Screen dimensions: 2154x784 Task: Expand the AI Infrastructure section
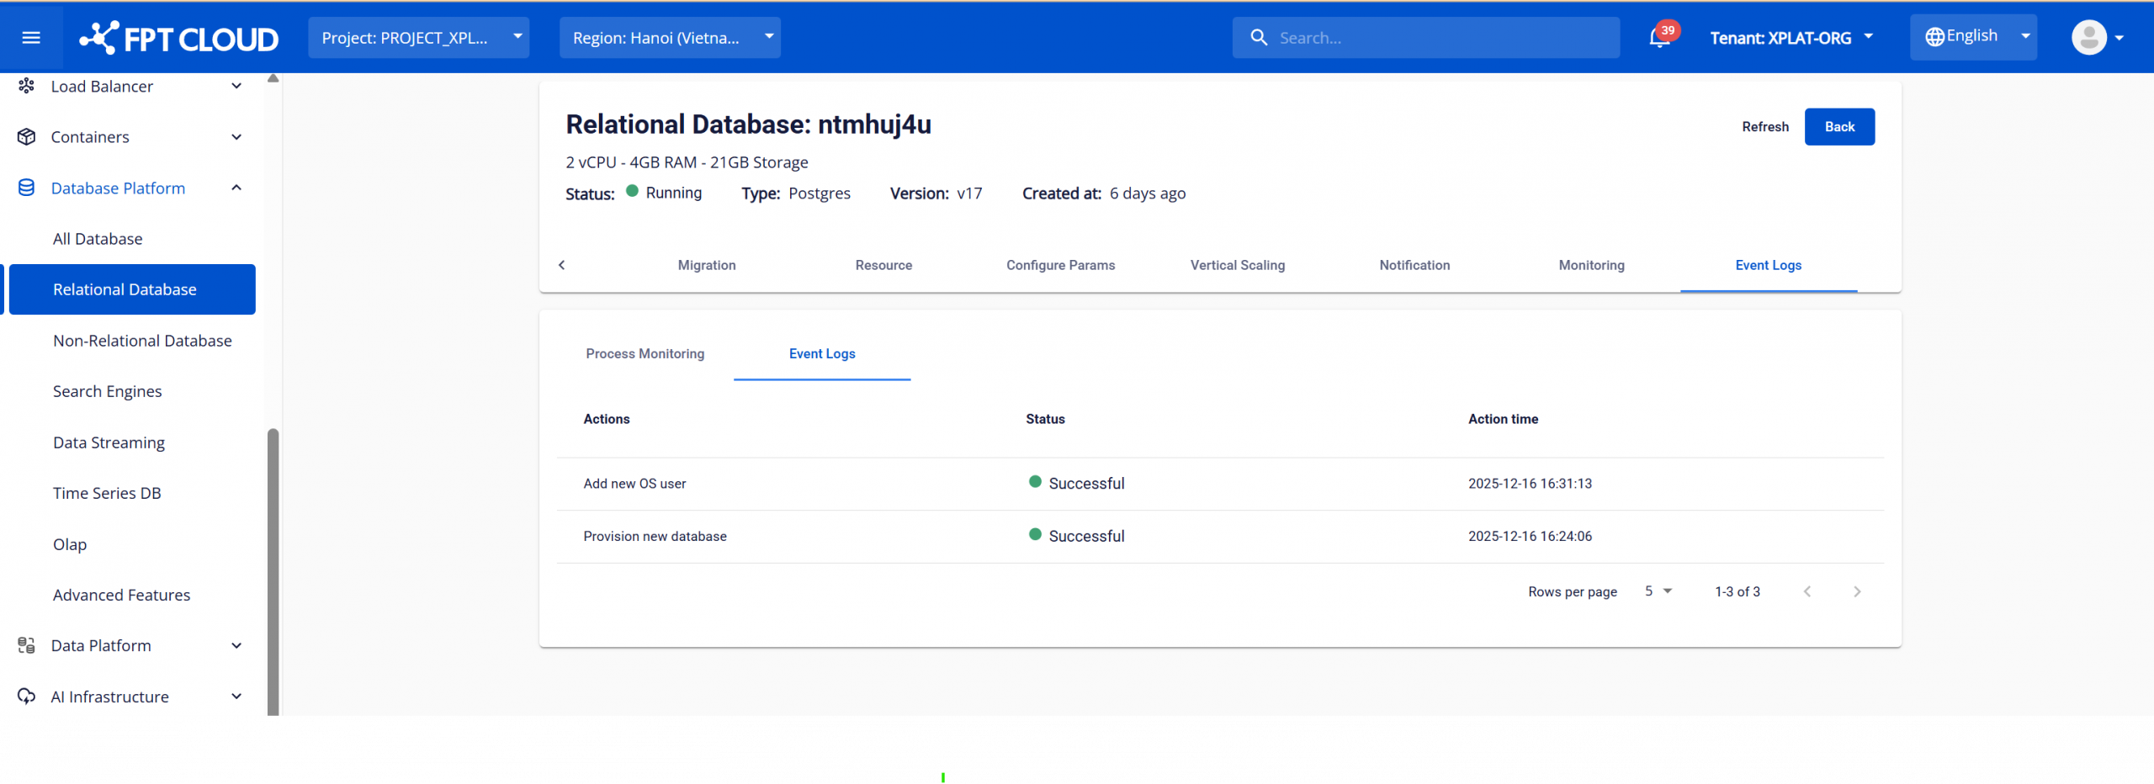(x=236, y=697)
